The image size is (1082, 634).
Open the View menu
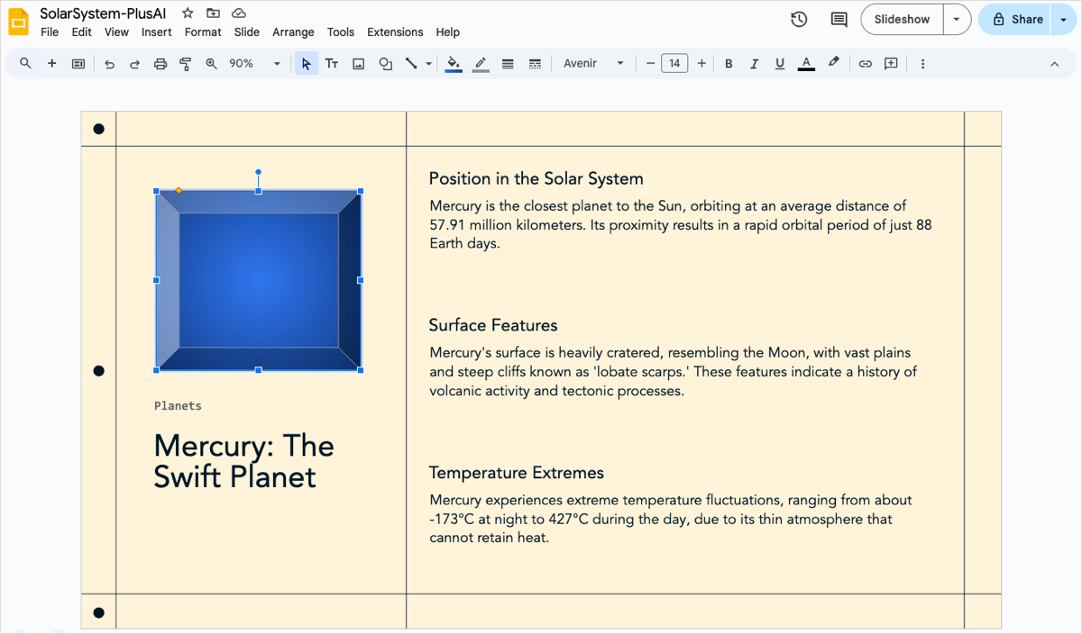(x=116, y=32)
